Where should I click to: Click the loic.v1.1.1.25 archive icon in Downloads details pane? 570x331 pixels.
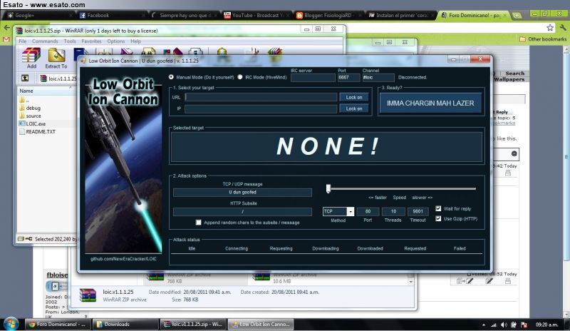pos(88,295)
